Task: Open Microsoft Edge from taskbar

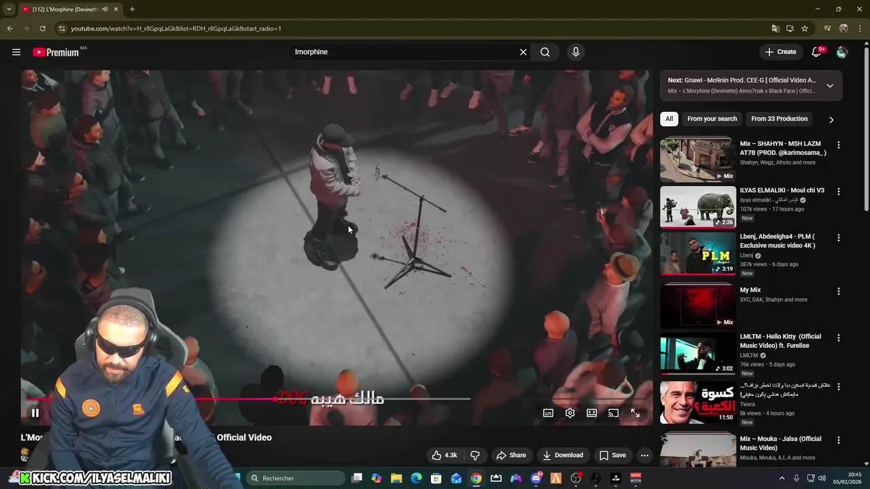Action: coord(416,478)
